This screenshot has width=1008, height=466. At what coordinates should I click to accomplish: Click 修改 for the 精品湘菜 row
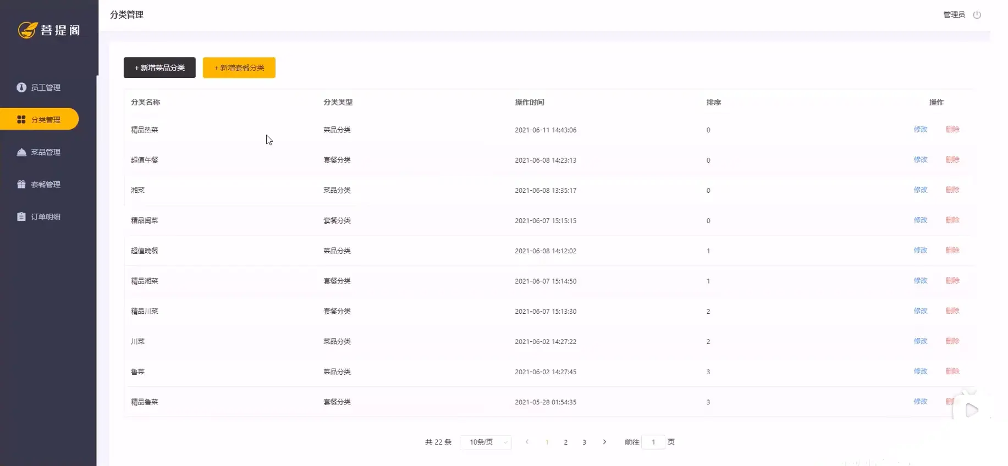tap(921, 281)
